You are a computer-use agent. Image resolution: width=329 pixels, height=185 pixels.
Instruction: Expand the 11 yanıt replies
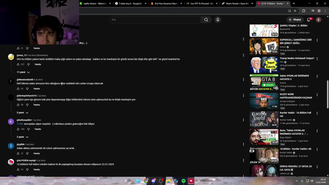pyautogui.click(x=23, y=72)
